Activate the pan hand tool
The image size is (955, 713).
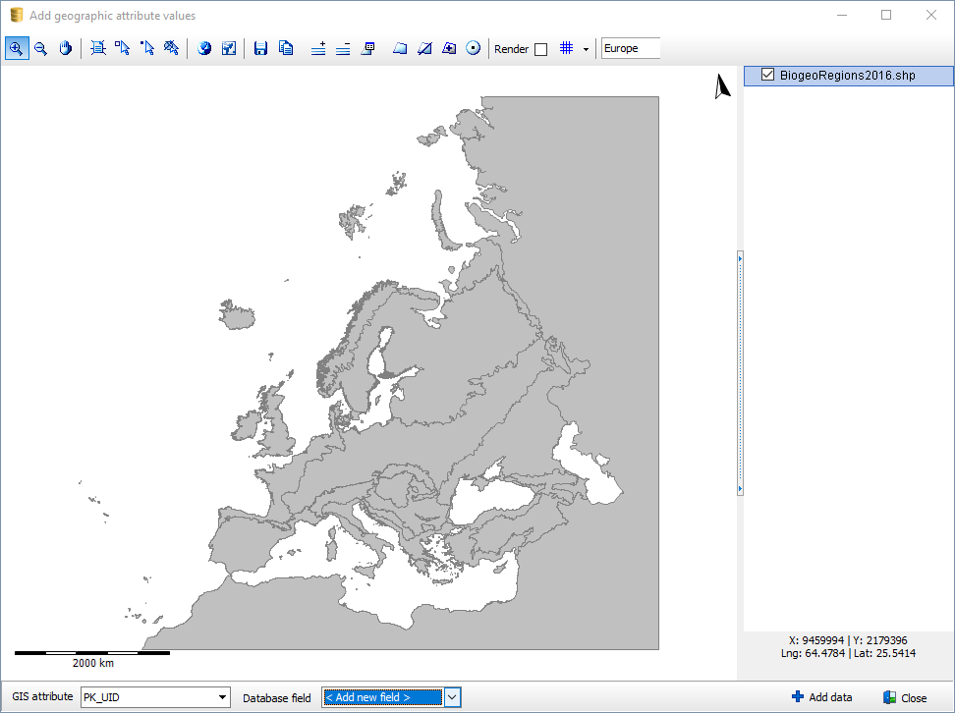(x=66, y=48)
